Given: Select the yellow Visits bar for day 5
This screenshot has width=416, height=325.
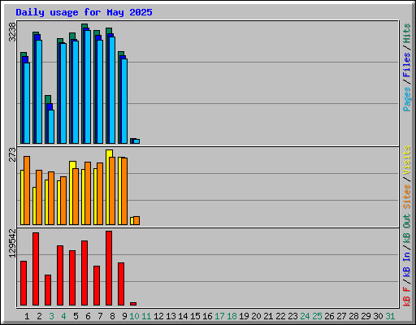Looking at the screenshot, I should tap(71, 193).
